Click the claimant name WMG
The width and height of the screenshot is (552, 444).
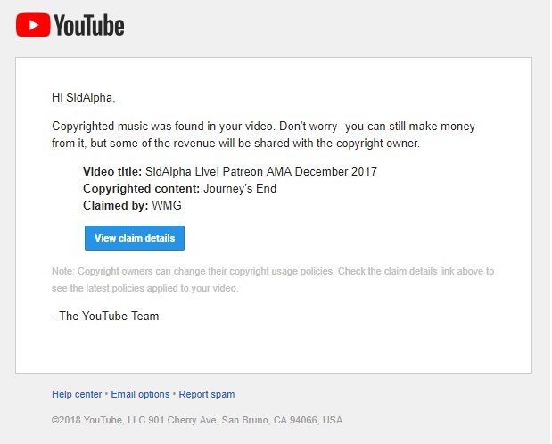(x=167, y=205)
